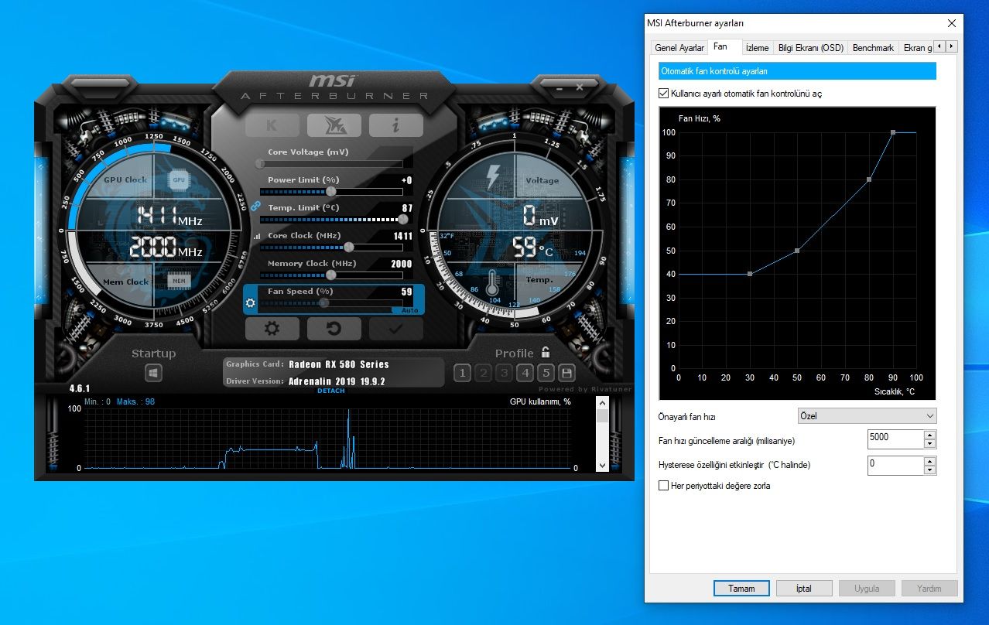Click the Kombustor K button
Image resolution: width=989 pixels, height=625 pixels.
click(272, 125)
